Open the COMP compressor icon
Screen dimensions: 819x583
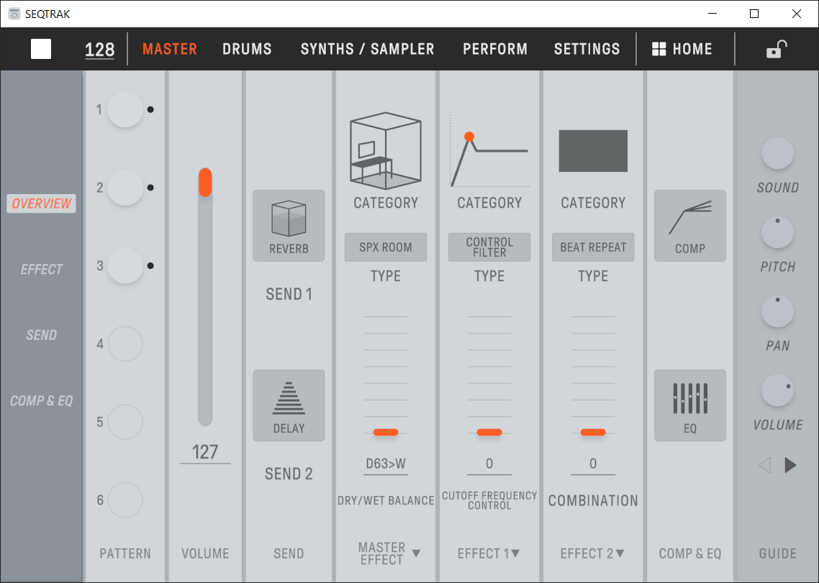pyautogui.click(x=690, y=226)
